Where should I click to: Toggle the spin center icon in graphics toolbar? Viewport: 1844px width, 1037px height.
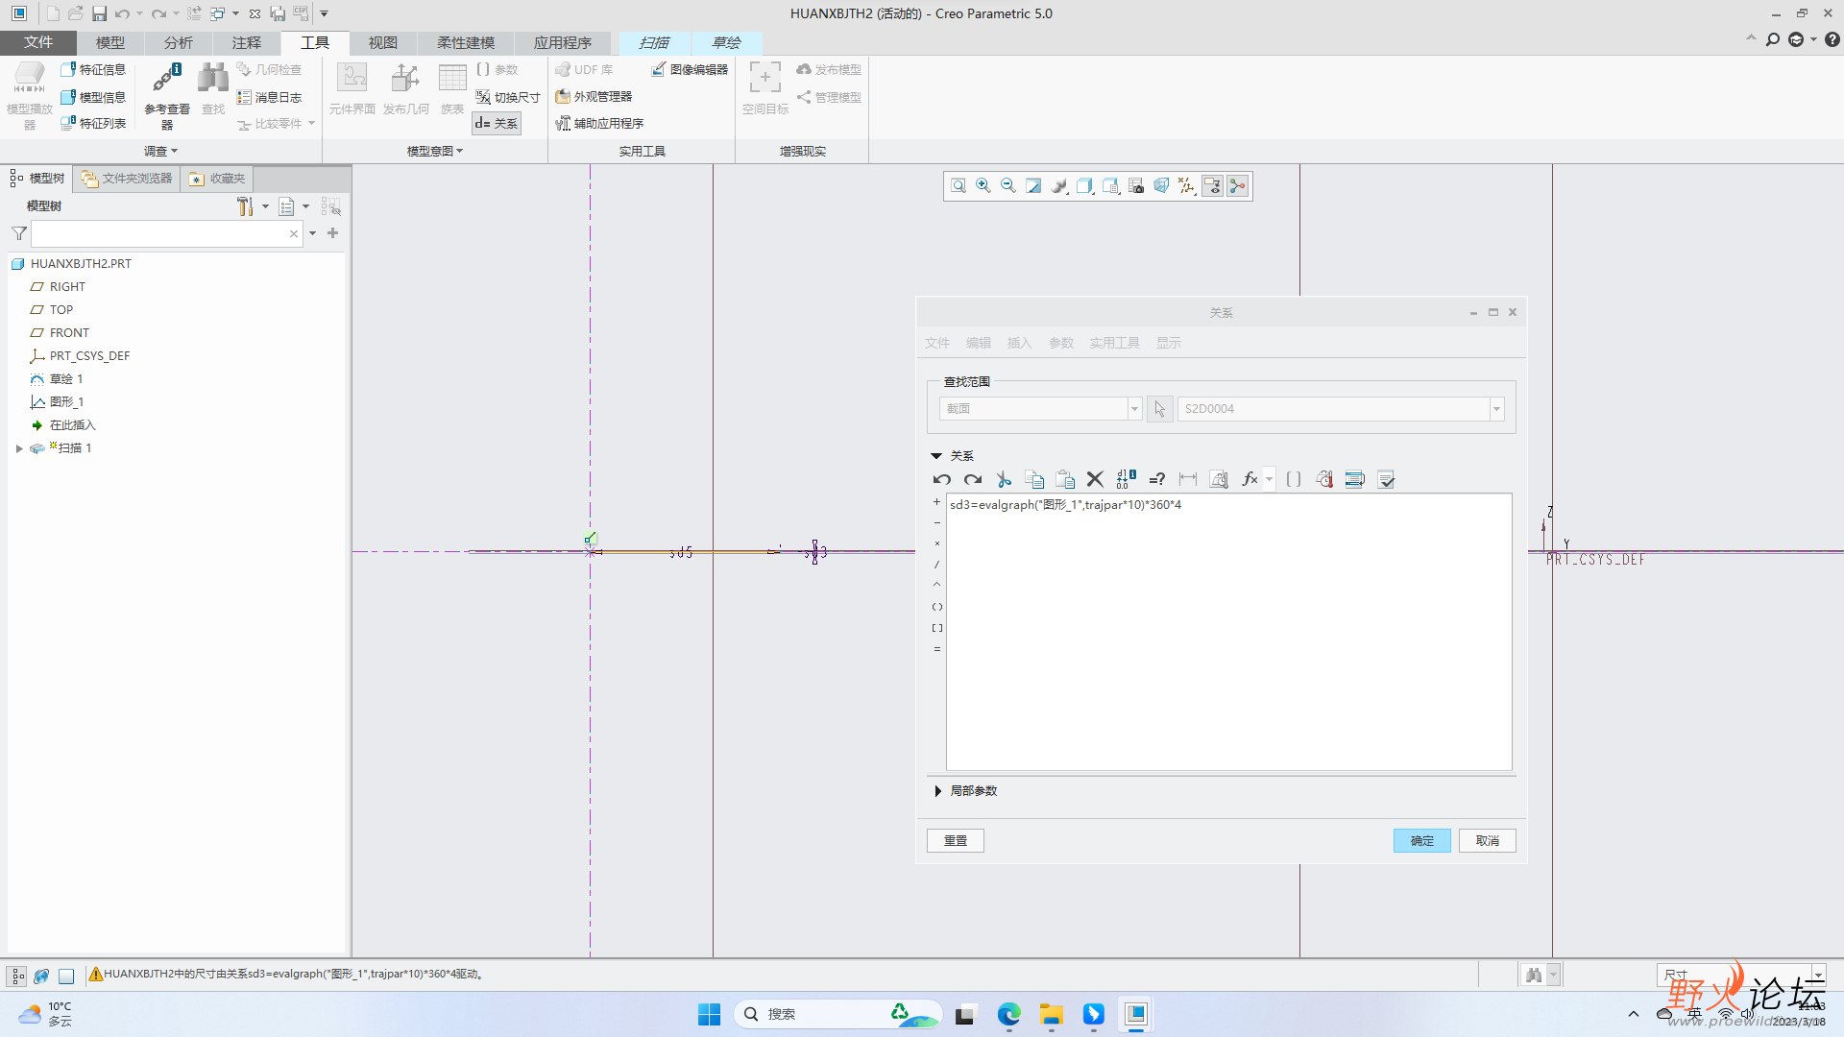click(x=1238, y=185)
